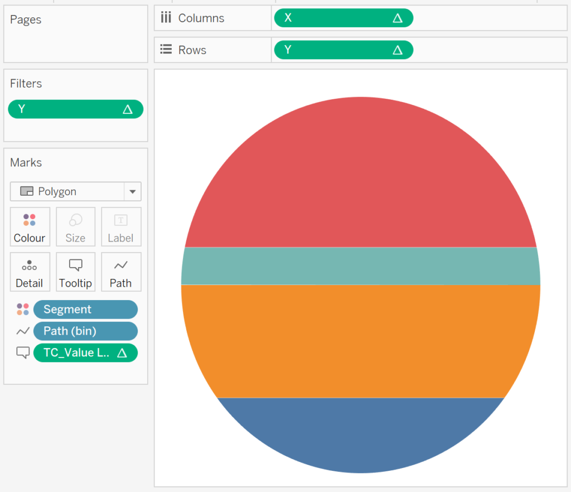Click the Columns label text
This screenshot has height=492, width=571.
pyautogui.click(x=201, y=18)
